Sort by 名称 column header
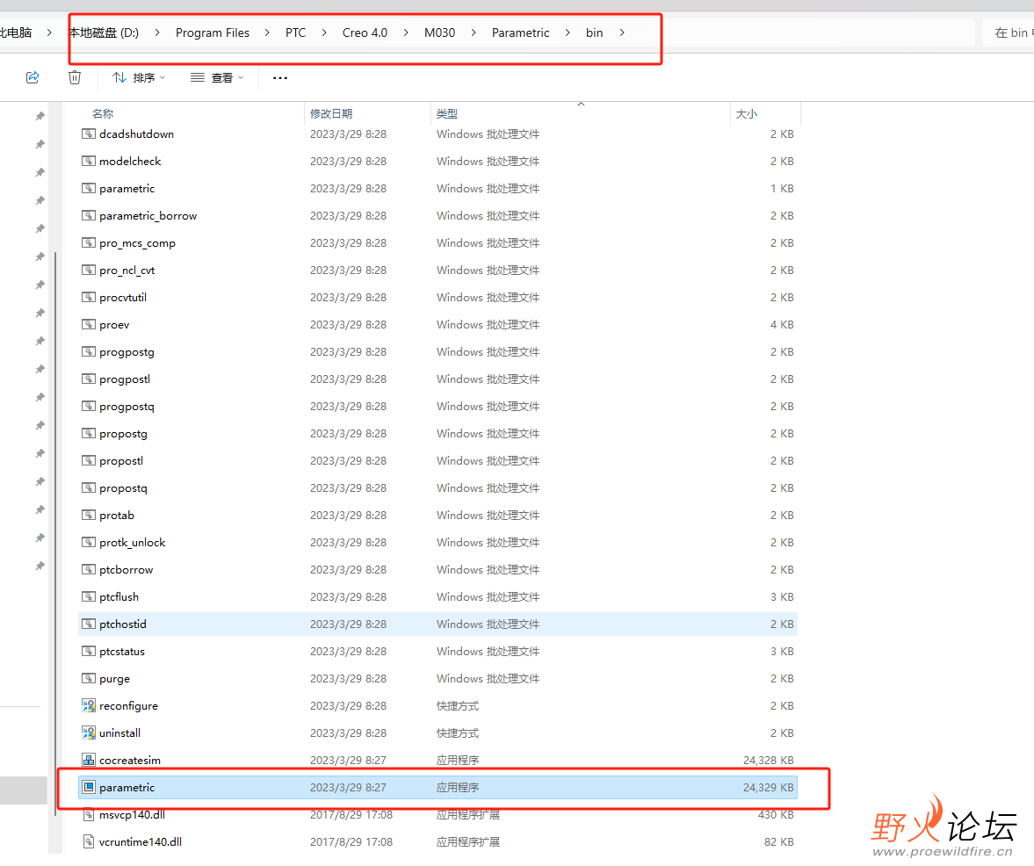 click(x=102, y=114)
